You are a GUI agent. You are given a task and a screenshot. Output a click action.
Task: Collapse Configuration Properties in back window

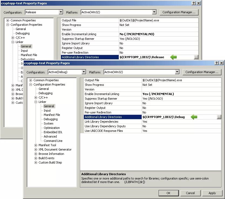[8, 25]
